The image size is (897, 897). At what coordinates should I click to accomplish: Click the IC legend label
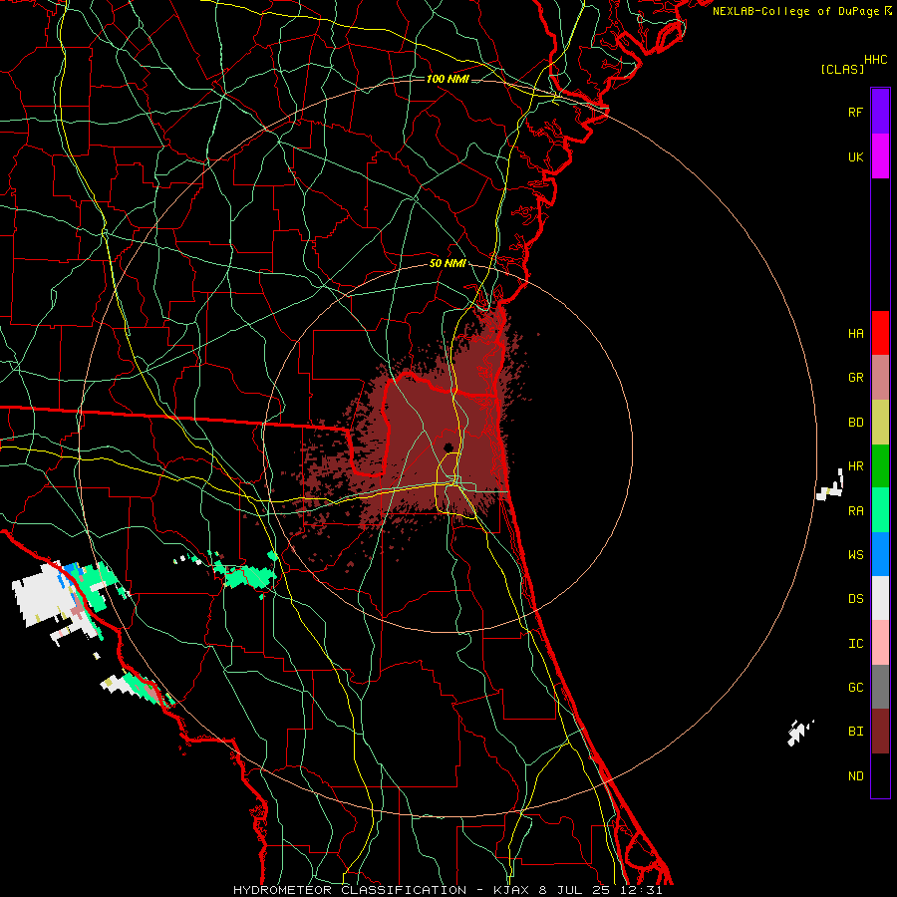coord(856,643)
